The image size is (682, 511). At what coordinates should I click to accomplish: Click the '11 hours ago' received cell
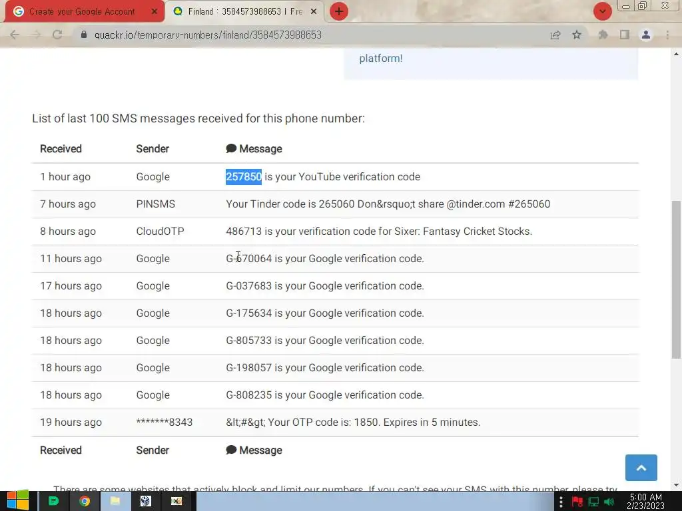[x=71, y=259]
